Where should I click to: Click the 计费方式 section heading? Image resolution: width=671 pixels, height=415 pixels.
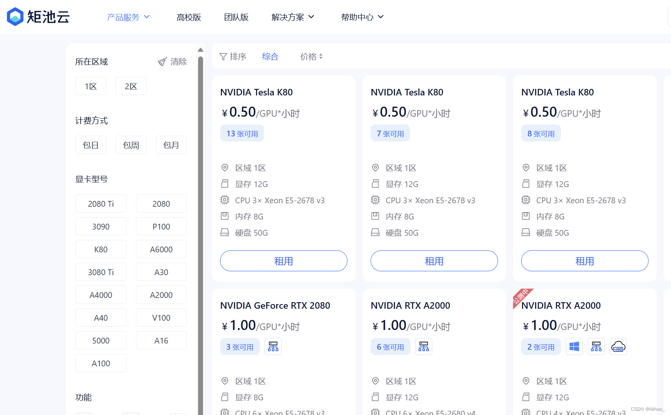pos(91,121)
